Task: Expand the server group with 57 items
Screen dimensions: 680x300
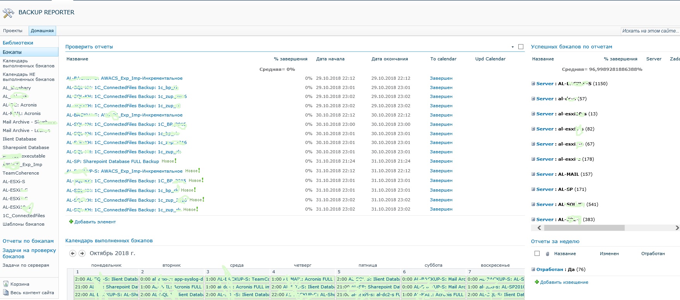Action: tap(533, 99)
